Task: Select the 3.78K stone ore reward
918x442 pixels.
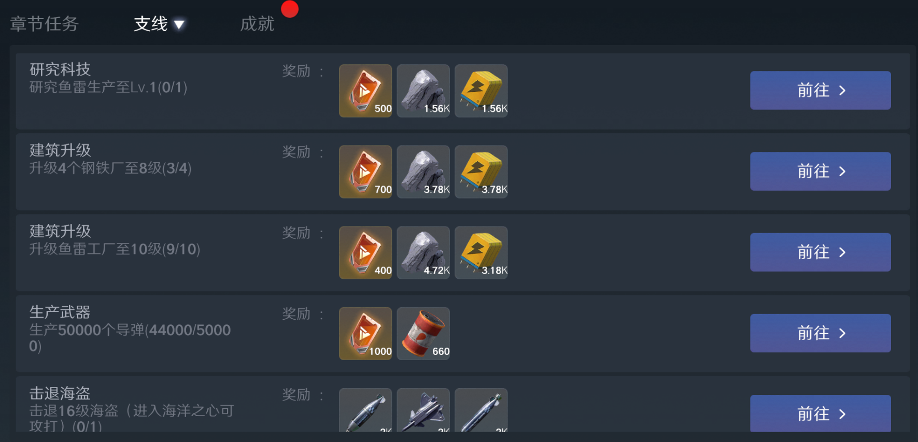Action: (423, 172)
